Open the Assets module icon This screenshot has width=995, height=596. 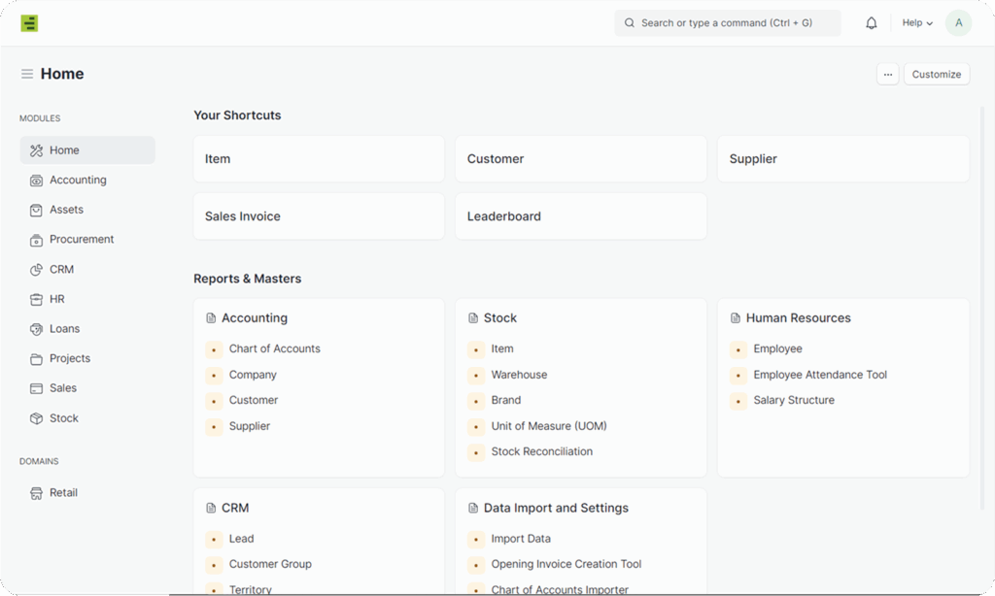click(36, 210)
